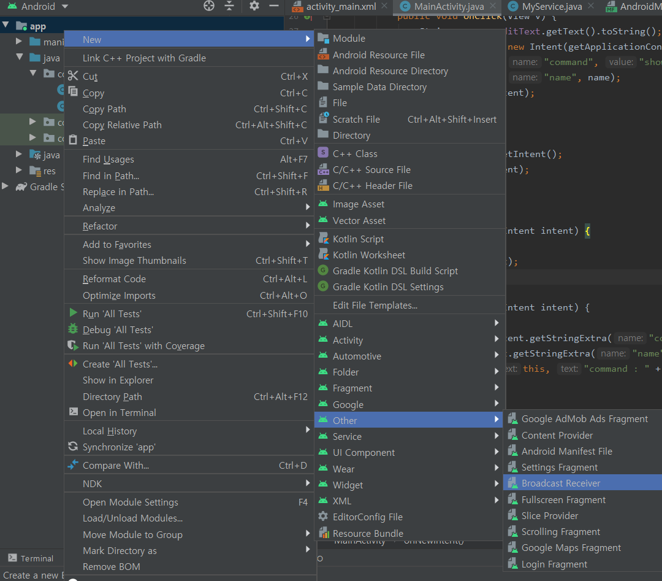Open the Terminal tool window
The height and width of the screenshot is (581, 662).
[x=31, y=558]
